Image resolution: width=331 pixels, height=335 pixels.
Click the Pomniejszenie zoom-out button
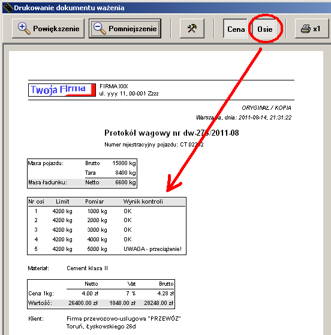click(x=125, y=28)
